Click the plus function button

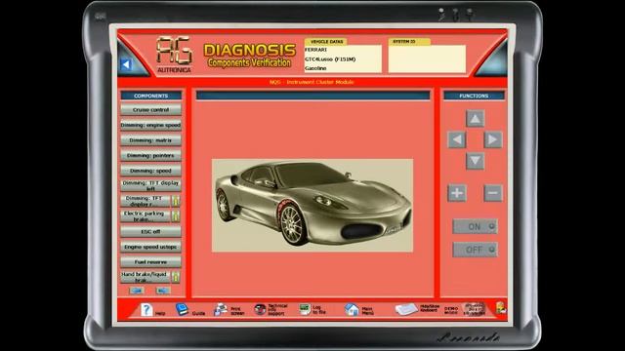tap(457, 193)
